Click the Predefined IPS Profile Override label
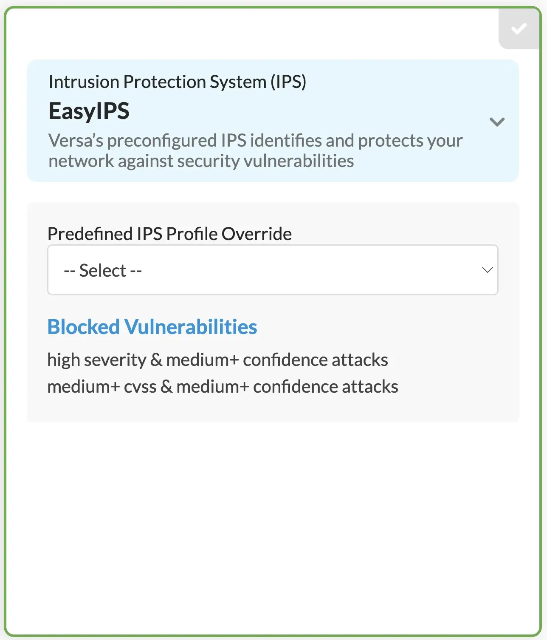 pos(169,234)
